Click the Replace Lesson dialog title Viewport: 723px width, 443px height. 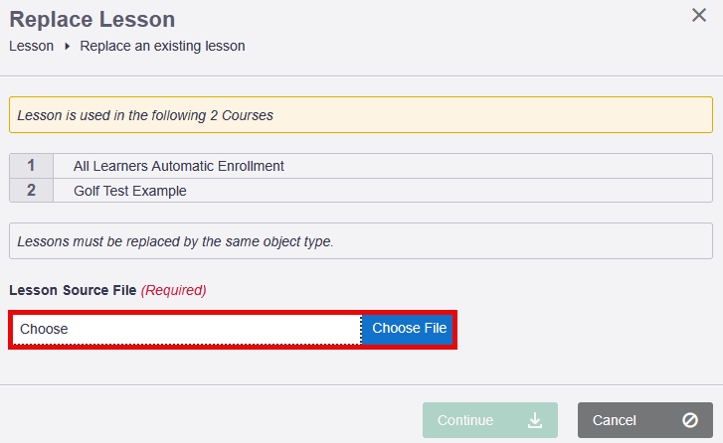tap(91, 20)
